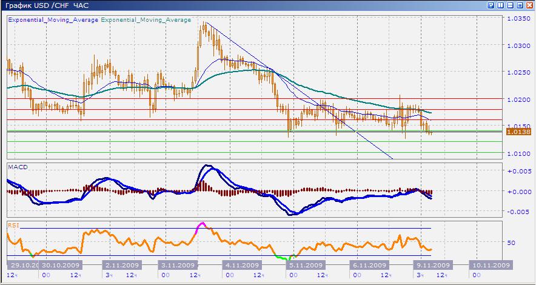Select the 9.11.2009 date marker
Image resolution: width=536 pixels, height=285 pixels.
coord(432,266)
